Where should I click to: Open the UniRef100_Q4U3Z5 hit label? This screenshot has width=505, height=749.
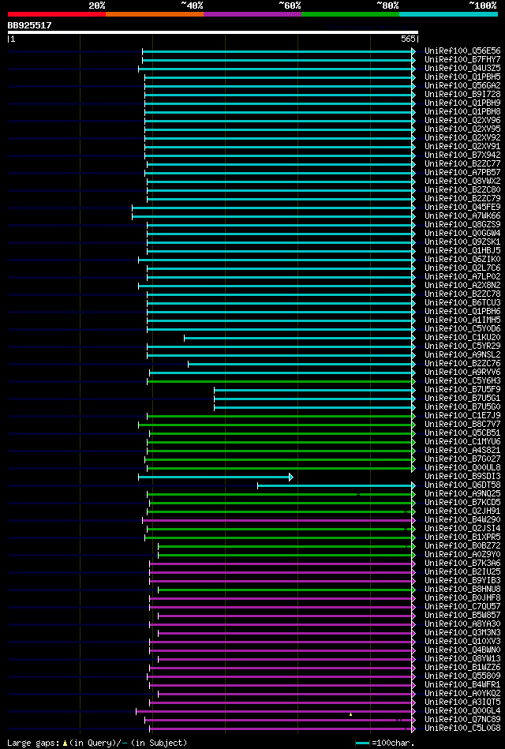[463, 69]
